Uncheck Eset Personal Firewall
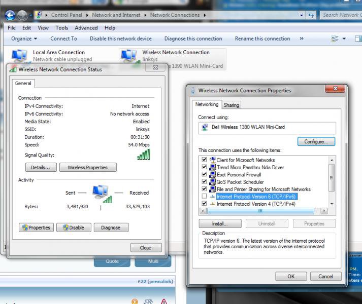Viewport: 362px width, 304px height. pyautogui.click(x=204, y=174)
